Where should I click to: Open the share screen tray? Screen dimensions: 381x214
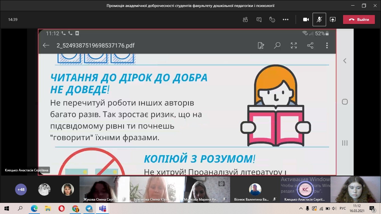pos(332,20)
